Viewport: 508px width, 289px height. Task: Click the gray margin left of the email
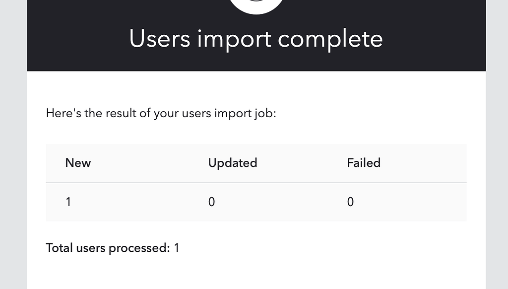13,149
